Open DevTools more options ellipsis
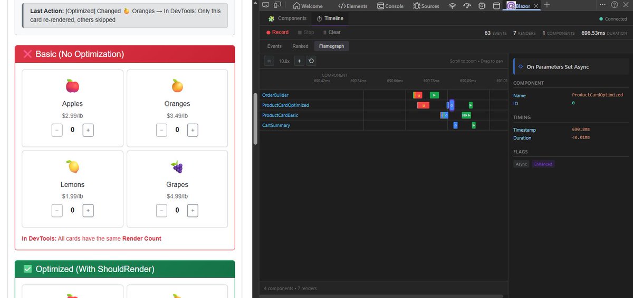Viewport: 633px width, 298px height. 603,5
